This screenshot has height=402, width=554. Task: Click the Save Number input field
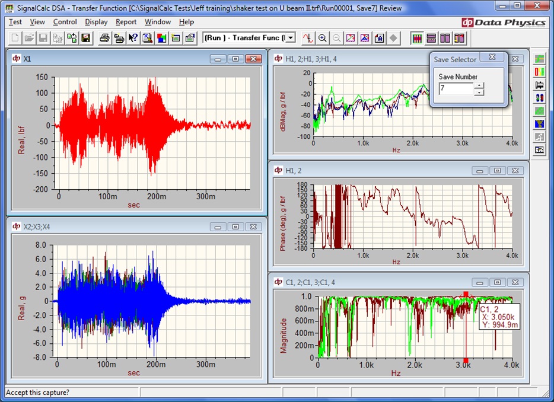(456, 89)
